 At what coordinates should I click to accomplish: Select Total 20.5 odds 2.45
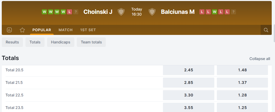pos(188,70)
